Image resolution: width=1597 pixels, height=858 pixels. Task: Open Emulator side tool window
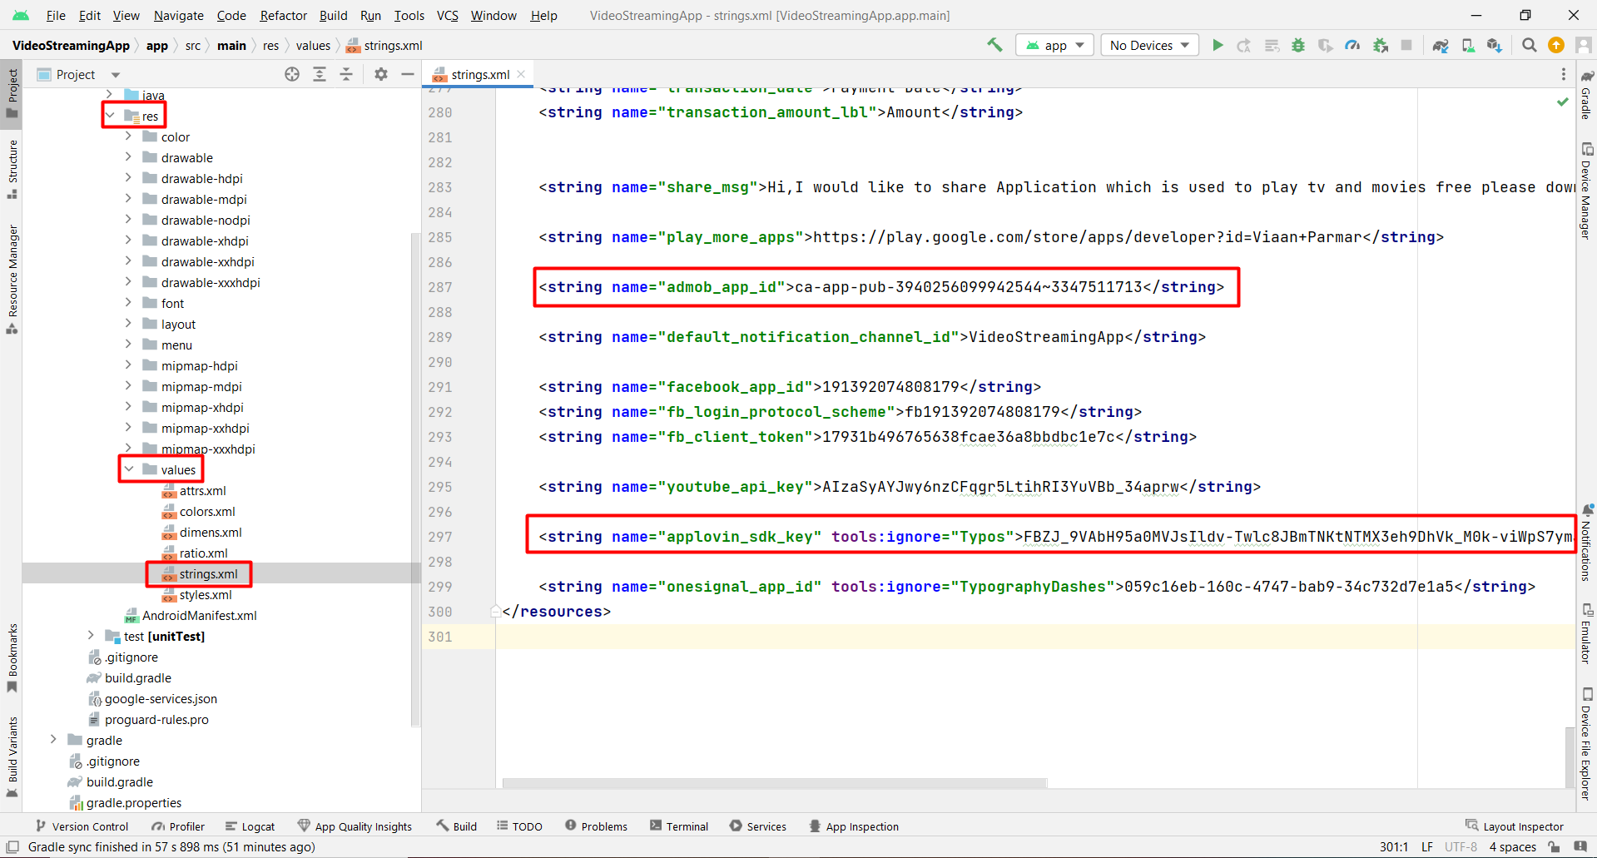coord(1586,633)
